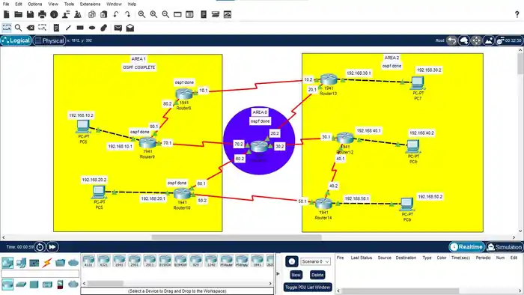This screenshot has width=524, height=295.
Task: Open Network Information icon
Action: (x=54, y=14)
